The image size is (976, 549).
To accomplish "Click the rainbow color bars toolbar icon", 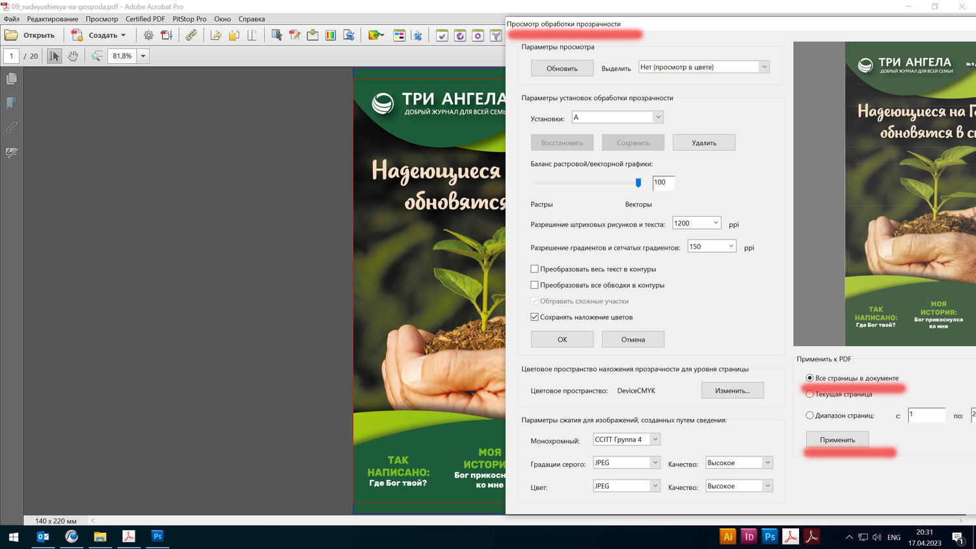I will coord(331,35).
